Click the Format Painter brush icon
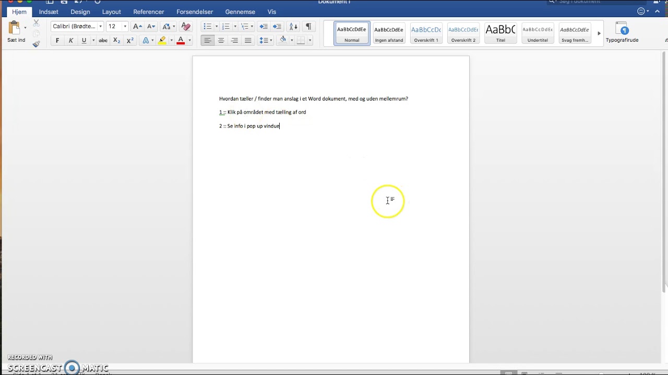Viewport: 668px width, 375px height. [36, 44]
